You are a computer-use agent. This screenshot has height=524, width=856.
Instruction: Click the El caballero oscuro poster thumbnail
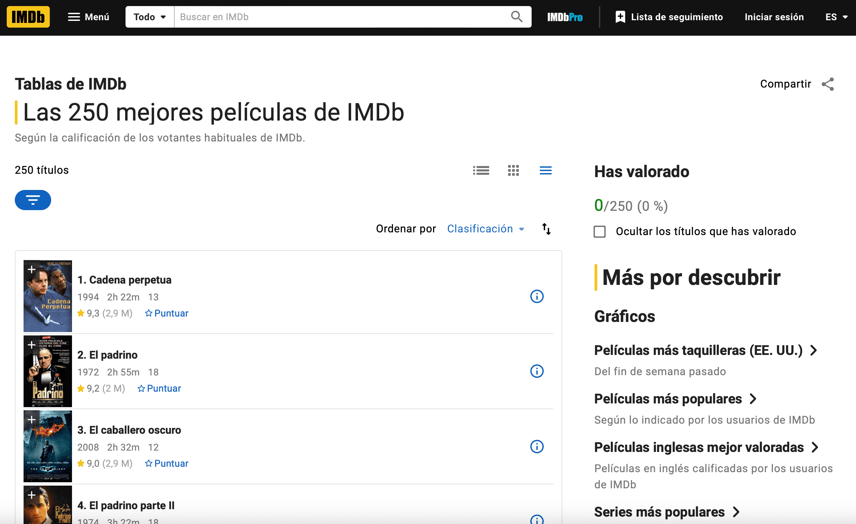pyautogui.click(x=47, y=446)
